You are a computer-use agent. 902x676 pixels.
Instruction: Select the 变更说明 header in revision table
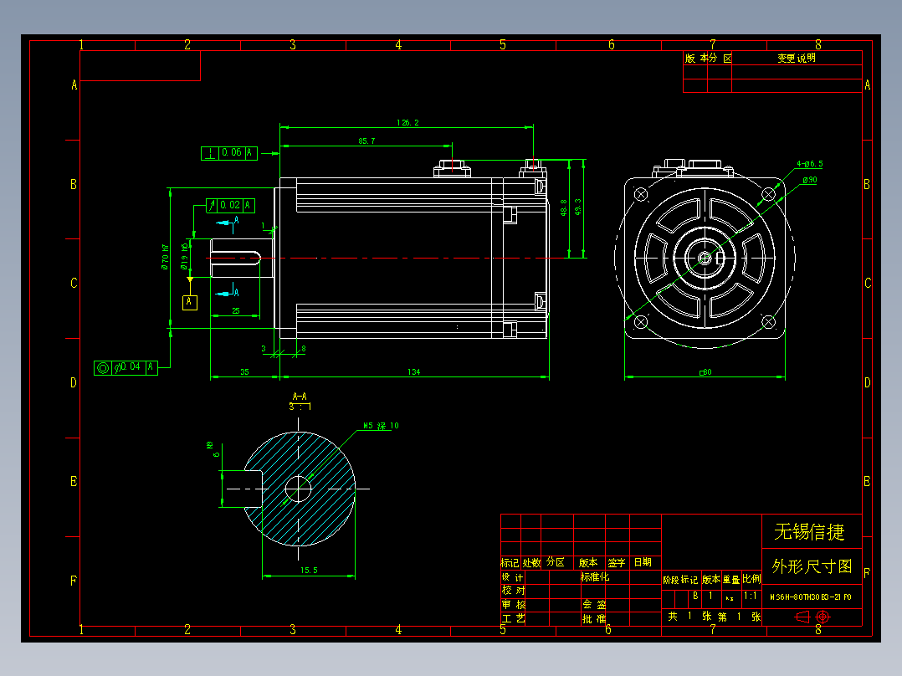pos(795,59)
